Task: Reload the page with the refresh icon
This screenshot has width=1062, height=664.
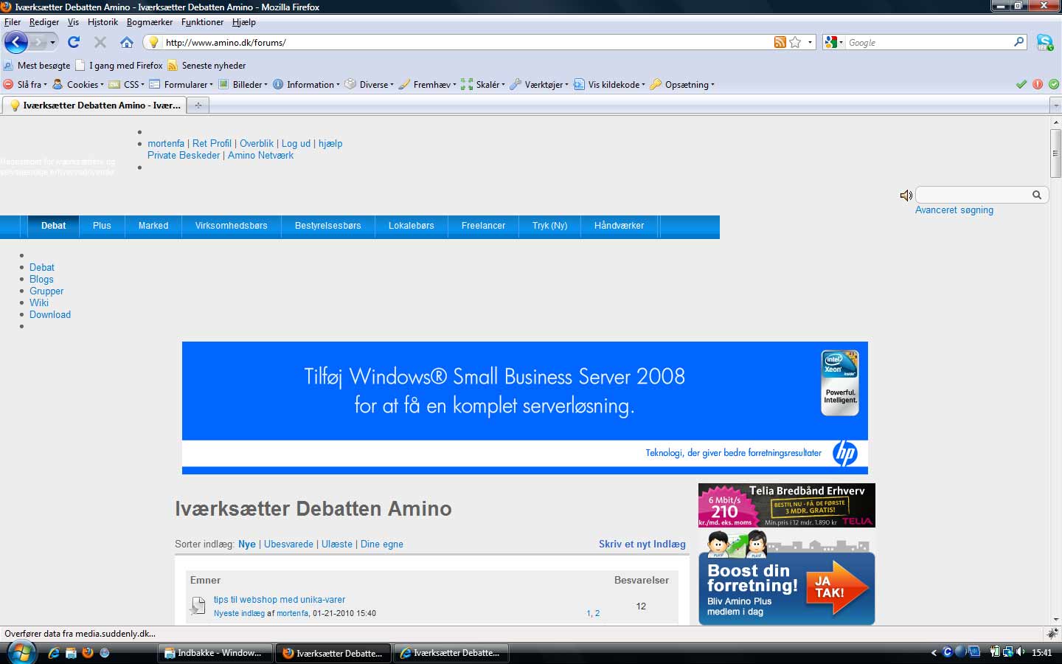Action: (x=74, y=42)
